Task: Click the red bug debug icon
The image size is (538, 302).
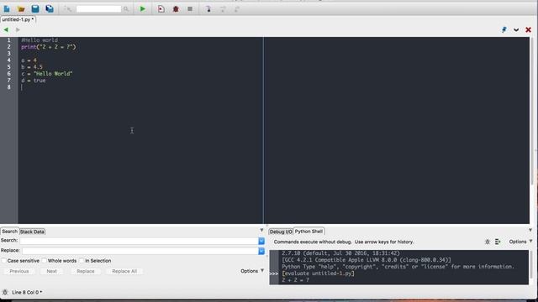Action: [x=176, y=9]
